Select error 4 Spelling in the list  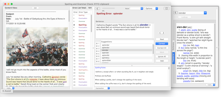82,25
